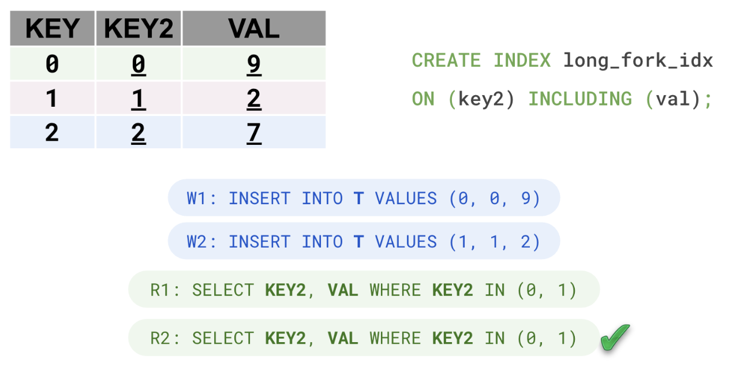Select the KEY2 column header
733x375 pixels.
139,29
